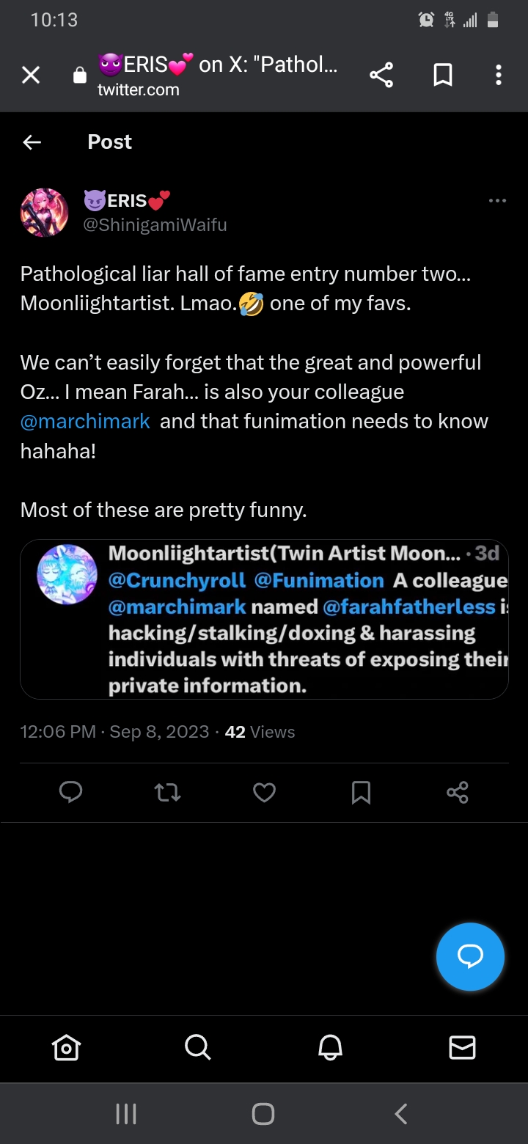Go back using the Post arrow
528x1144 pixels.
click(x=32, y=142)
